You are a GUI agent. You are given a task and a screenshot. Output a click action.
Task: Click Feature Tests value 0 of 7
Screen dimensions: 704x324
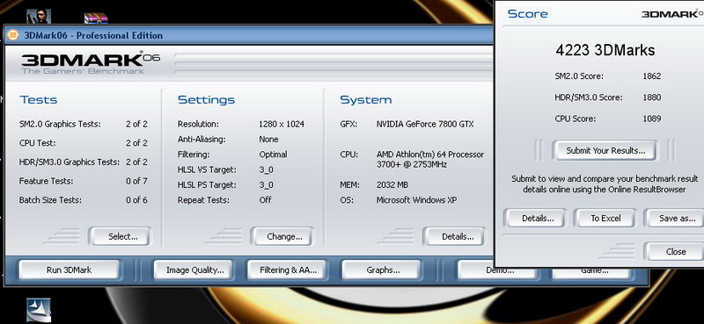136,181
